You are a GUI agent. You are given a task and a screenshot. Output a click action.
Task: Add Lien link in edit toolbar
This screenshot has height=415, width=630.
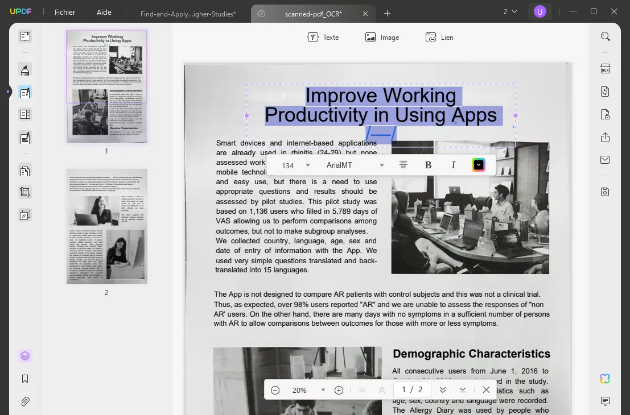tap(439, 38)
